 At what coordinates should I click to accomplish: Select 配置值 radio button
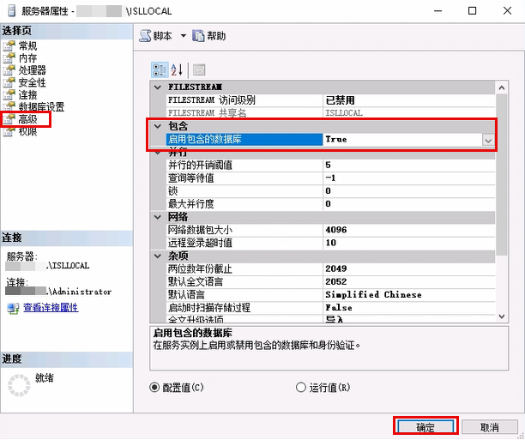click(x=155, y=387)
